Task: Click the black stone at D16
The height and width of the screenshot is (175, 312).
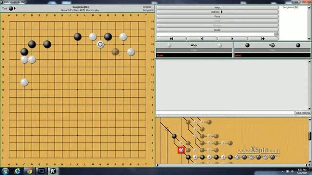Action: pyautogui.click(x=32, y=44)
